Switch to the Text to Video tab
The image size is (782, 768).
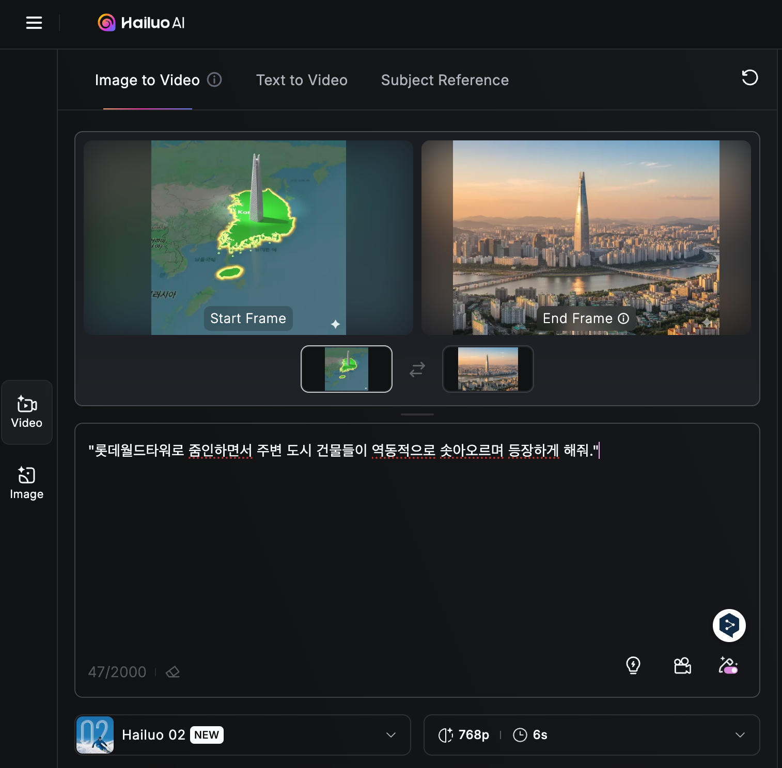(x=302, y=80)
